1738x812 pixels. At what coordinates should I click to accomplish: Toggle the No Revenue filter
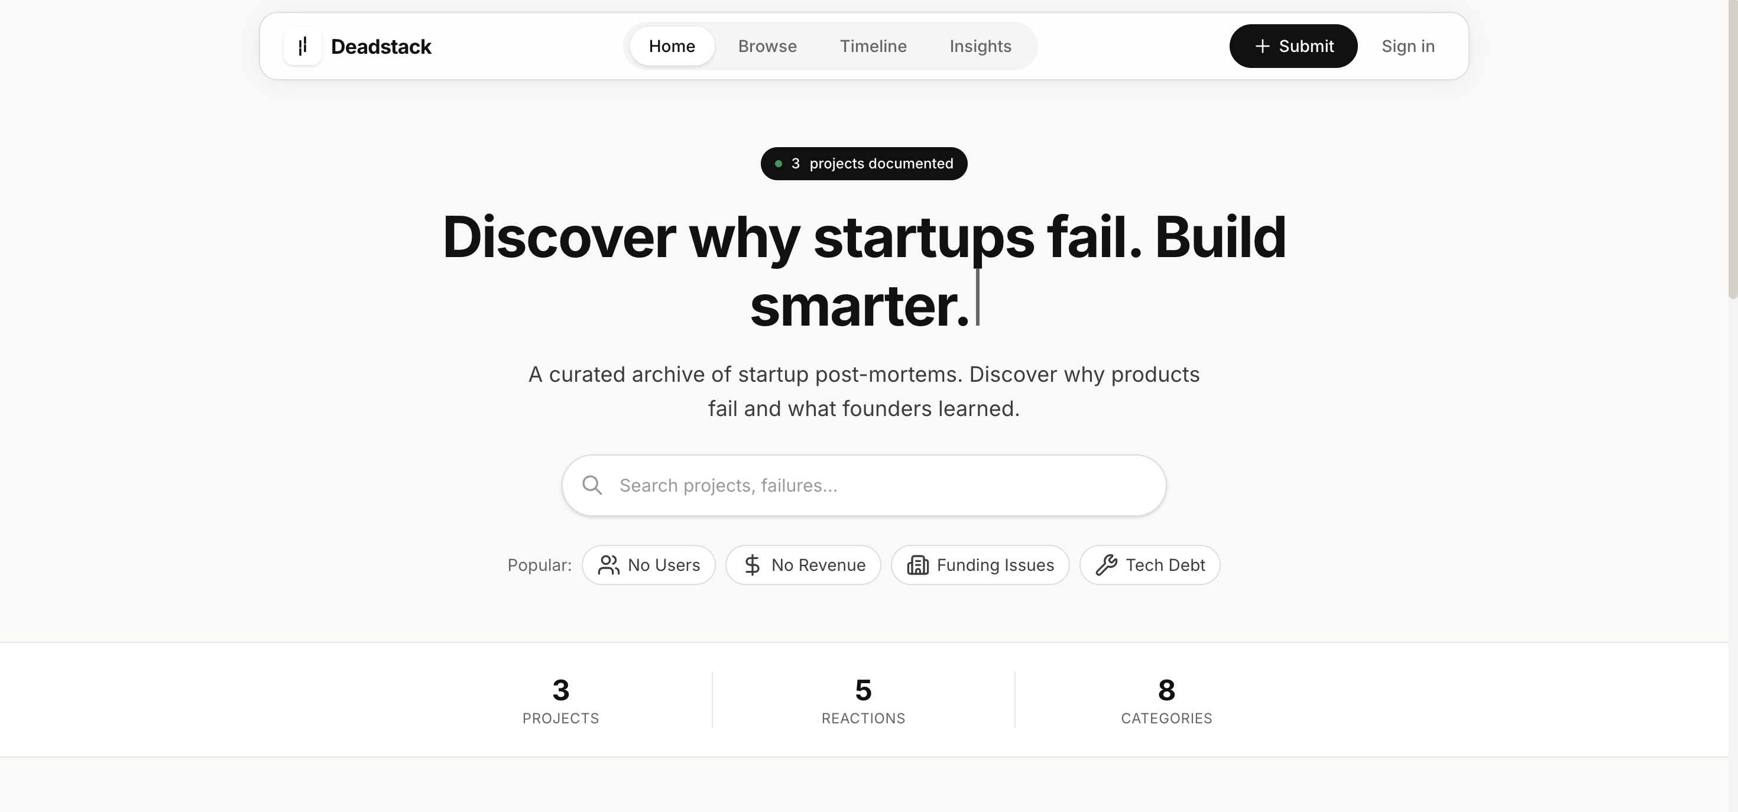pos(803,565)
